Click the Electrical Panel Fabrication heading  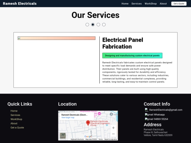123,43
